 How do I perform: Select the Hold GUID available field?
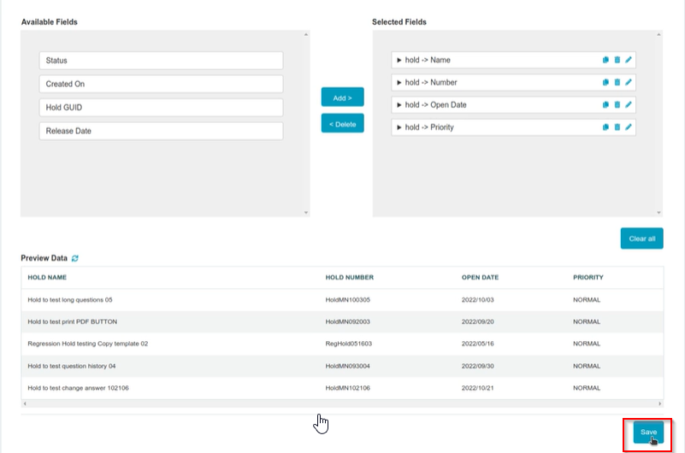click(162, 108)
